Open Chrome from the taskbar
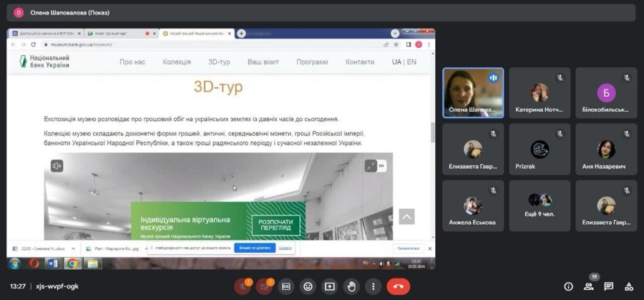This screenshot has width=644, height=300. (72, 264)
